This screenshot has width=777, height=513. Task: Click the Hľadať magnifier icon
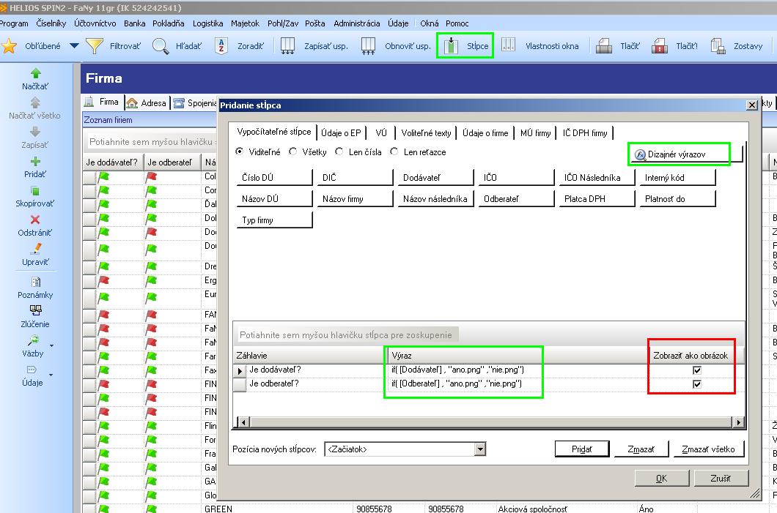[160, 46]
